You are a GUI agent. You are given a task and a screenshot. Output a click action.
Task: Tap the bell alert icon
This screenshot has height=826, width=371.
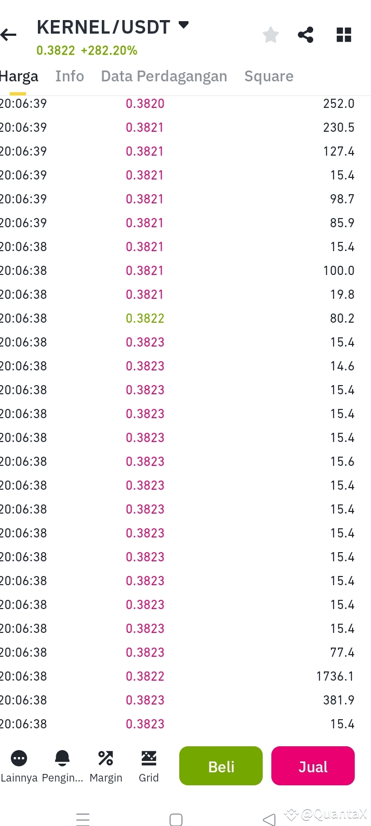click(x=62, y=758)
